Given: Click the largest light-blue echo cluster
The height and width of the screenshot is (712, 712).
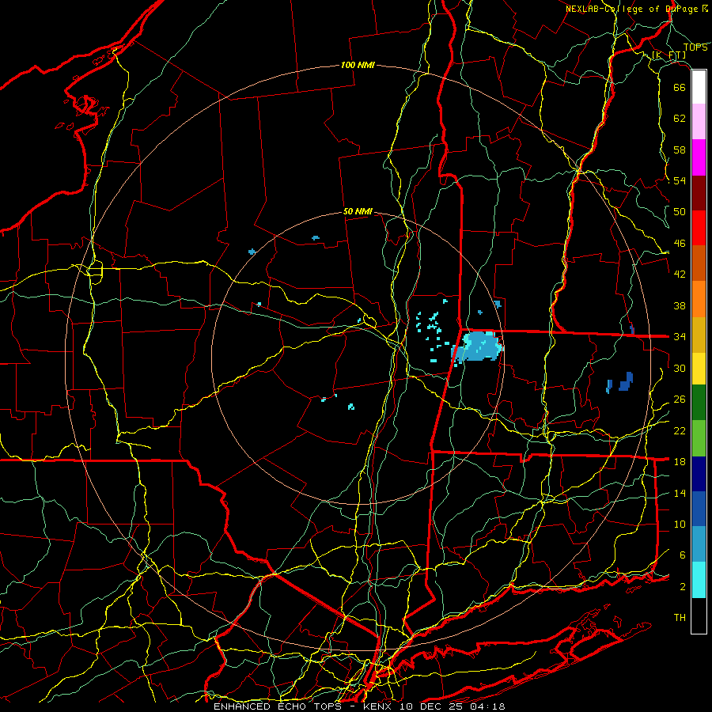Looking at the screenshot, I should tap(478, 347).
